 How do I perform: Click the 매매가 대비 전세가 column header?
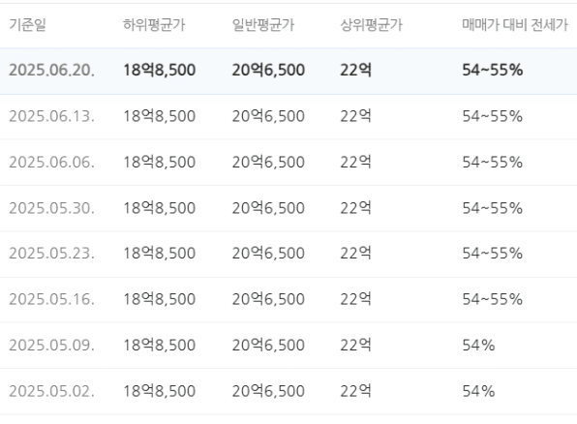tap(515, 25)
